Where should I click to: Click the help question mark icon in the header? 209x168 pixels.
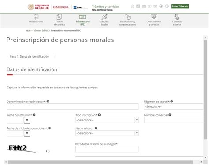click(x=167, y=6)
